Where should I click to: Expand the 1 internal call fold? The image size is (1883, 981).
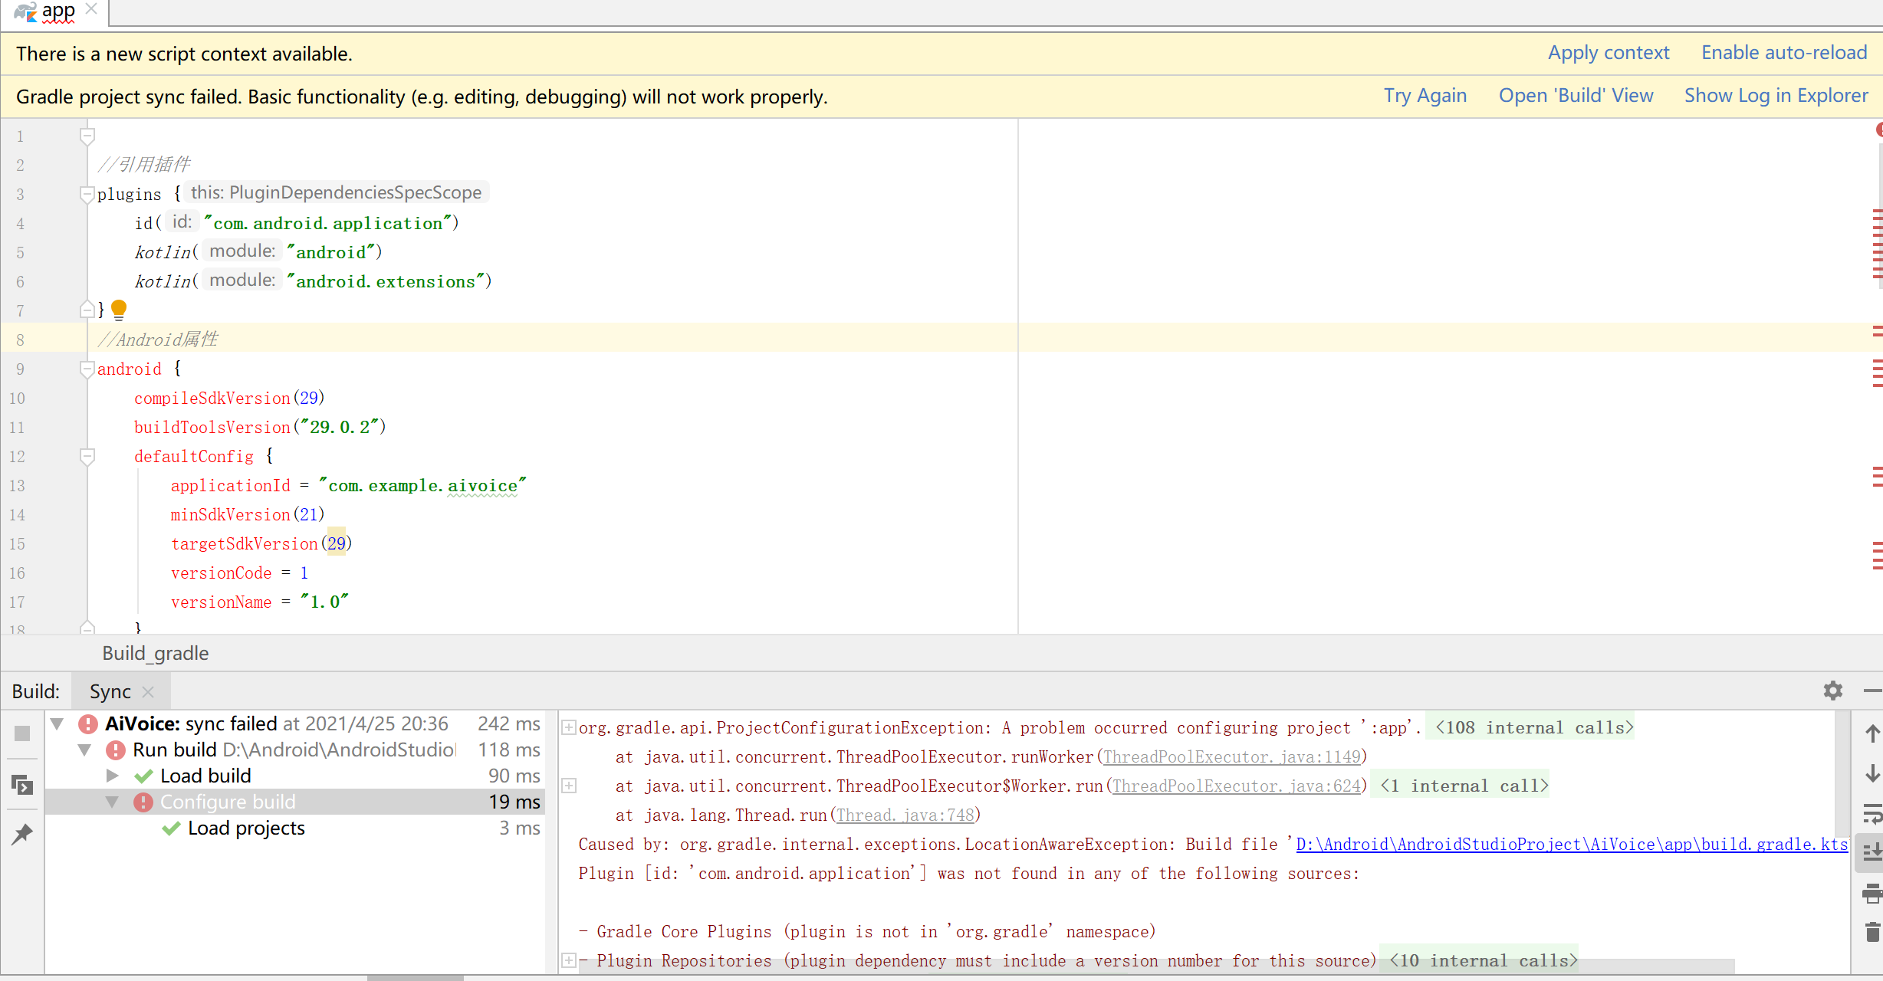(x=1464, y=786)
